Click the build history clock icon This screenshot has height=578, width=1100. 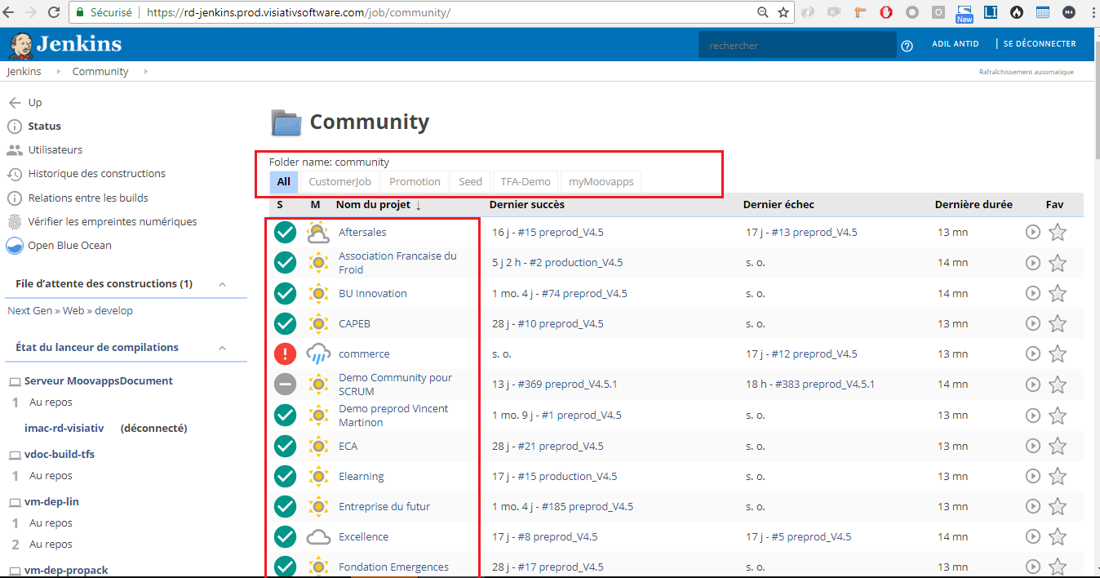coord(14,174)
